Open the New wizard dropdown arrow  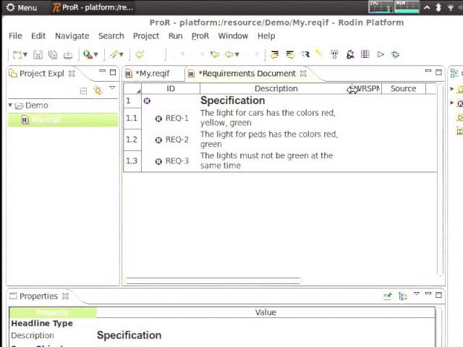pos(25,55)
